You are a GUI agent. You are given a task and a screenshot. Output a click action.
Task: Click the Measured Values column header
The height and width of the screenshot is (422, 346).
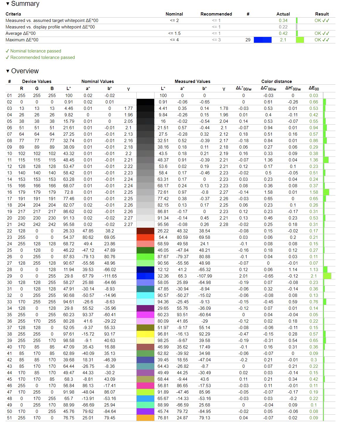tap(192, 81)
